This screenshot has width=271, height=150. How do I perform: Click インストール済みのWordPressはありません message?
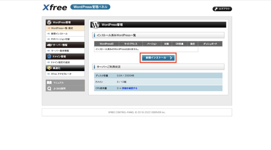click(x=117, y=49)
